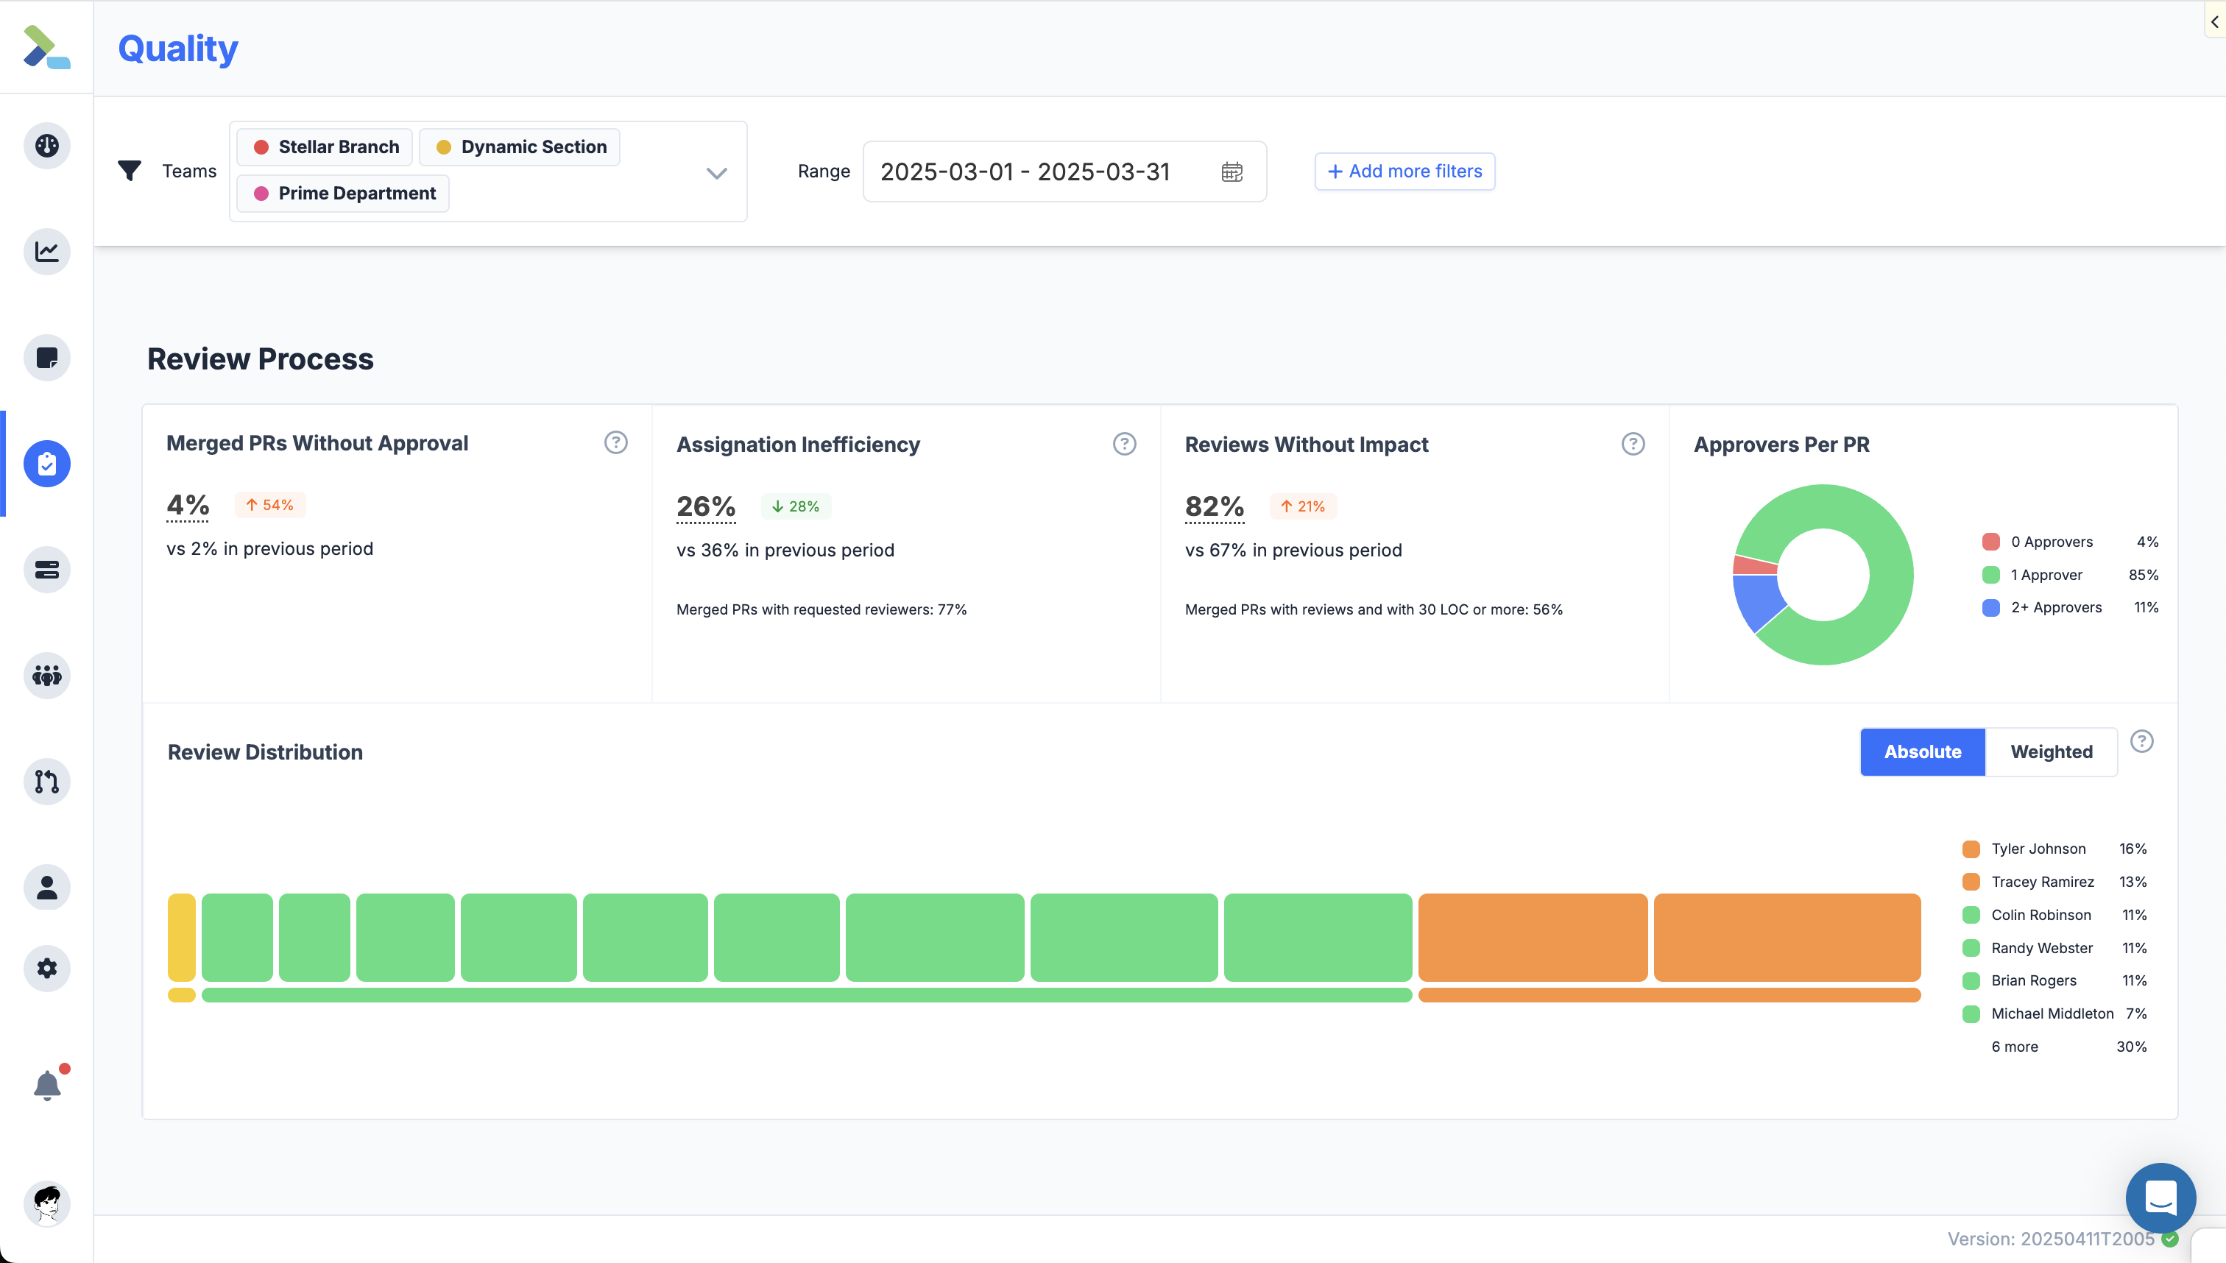Expand the Teams filter dropdown
This screenshot has width=2226, height=1263.
pos(715,173)
